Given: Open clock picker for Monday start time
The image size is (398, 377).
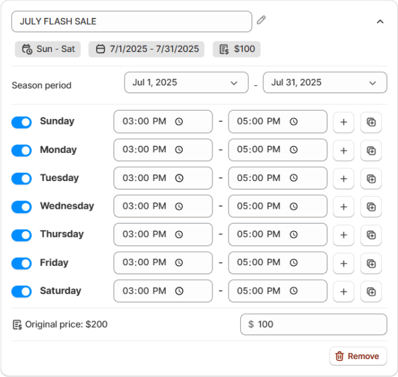Looking at the screenshot, I should pos(179,150).
